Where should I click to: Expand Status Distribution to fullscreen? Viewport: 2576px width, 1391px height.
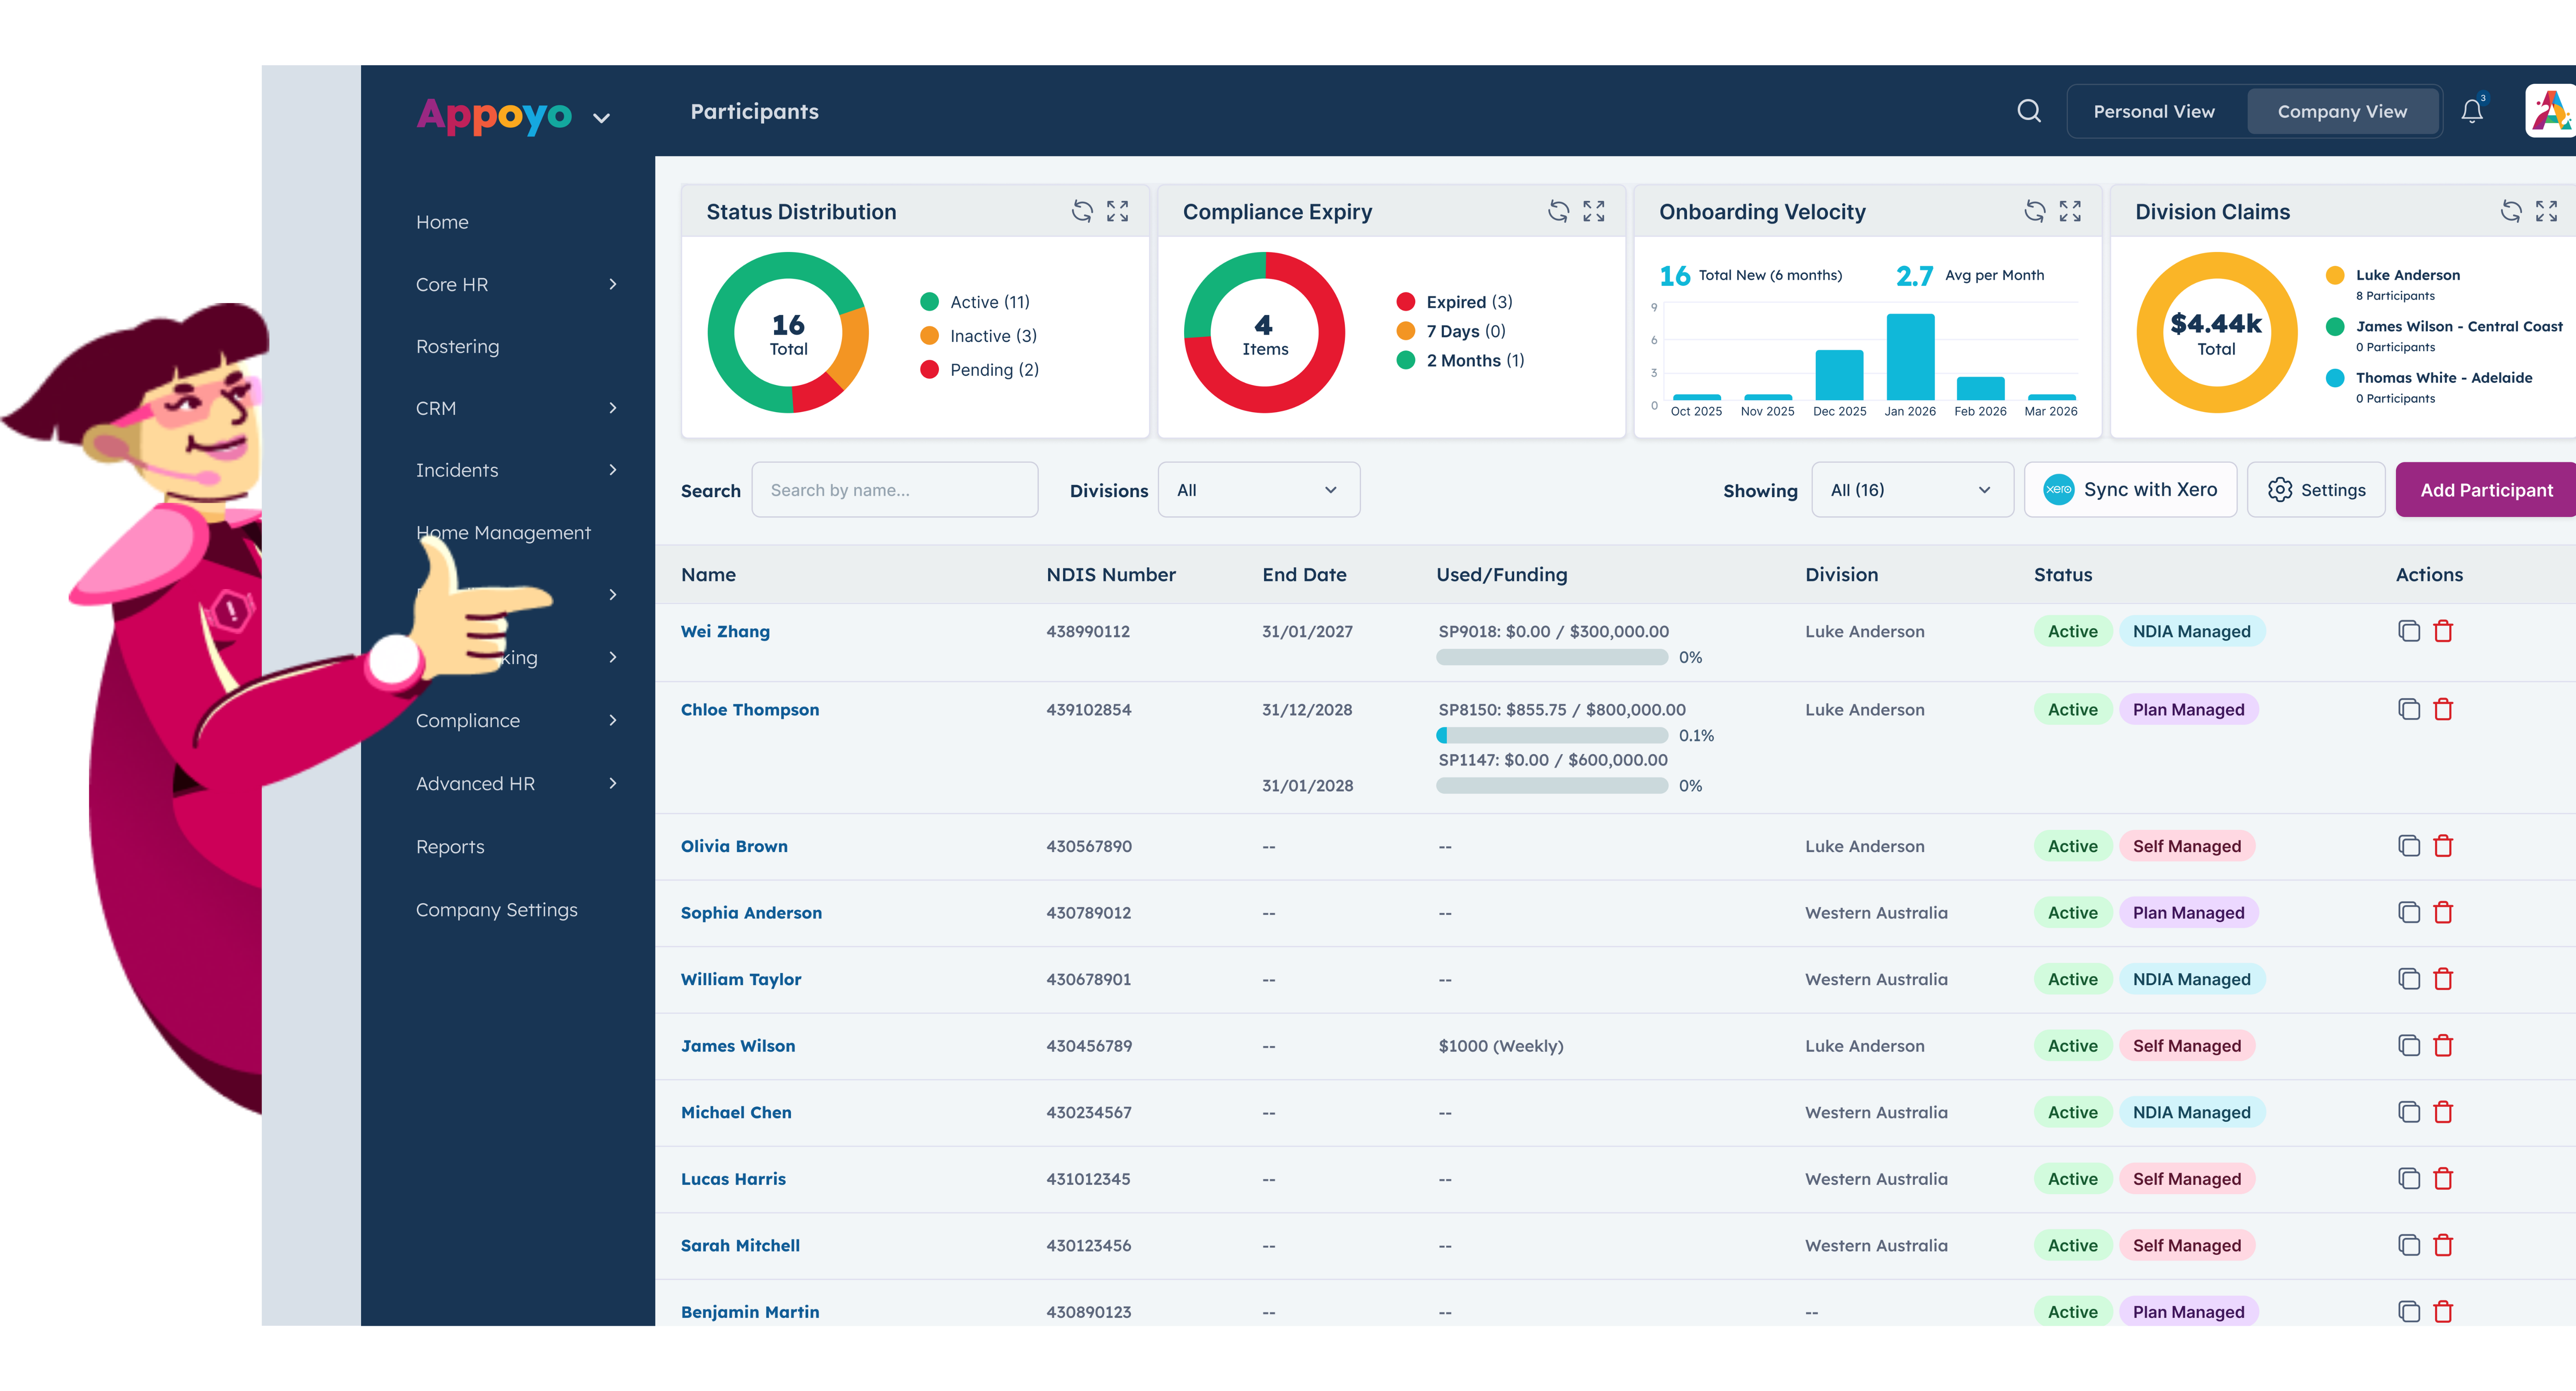(1117, 211)
